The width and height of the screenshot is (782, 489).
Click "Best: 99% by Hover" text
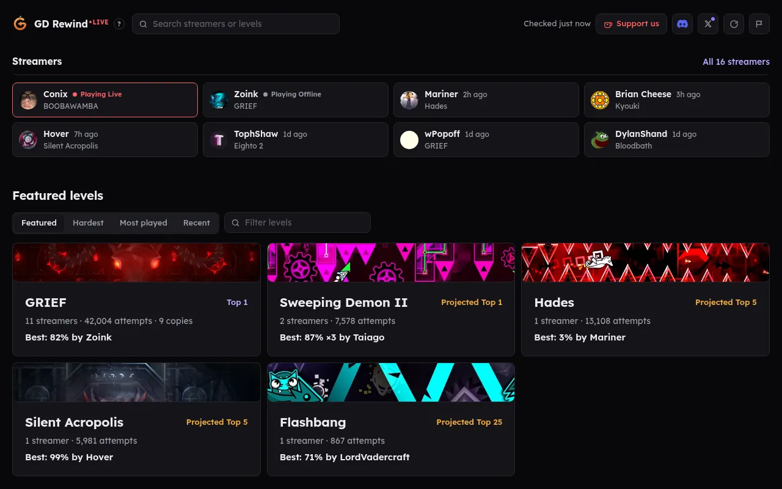tap(69, 457)
